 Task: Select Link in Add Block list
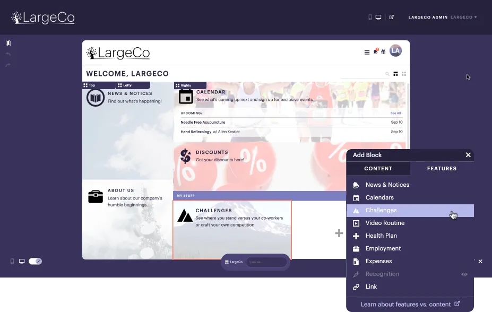point(410,287)
